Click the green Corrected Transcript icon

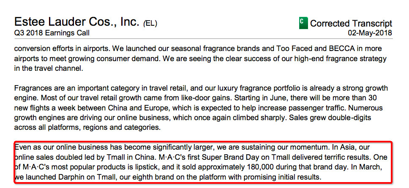303,23
